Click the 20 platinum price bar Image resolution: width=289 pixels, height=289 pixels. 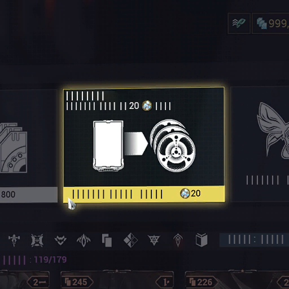tap(144, 194)
